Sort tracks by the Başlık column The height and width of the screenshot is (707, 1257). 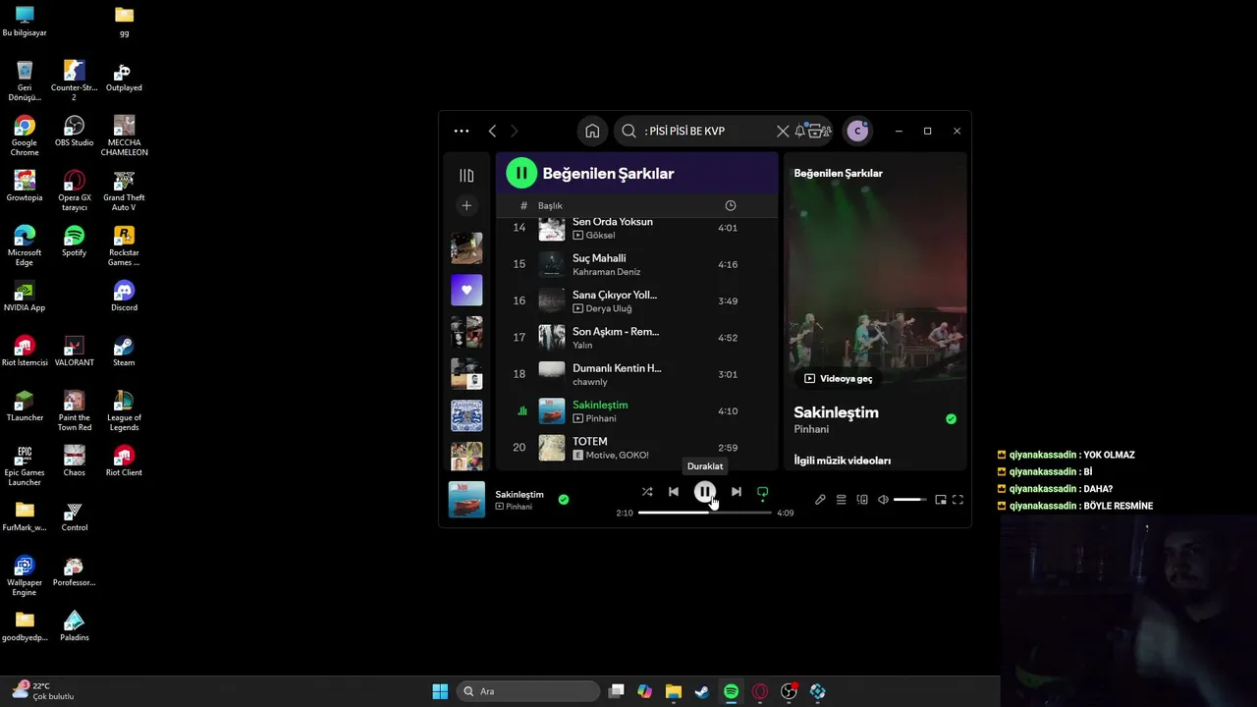tap(550, 205)
